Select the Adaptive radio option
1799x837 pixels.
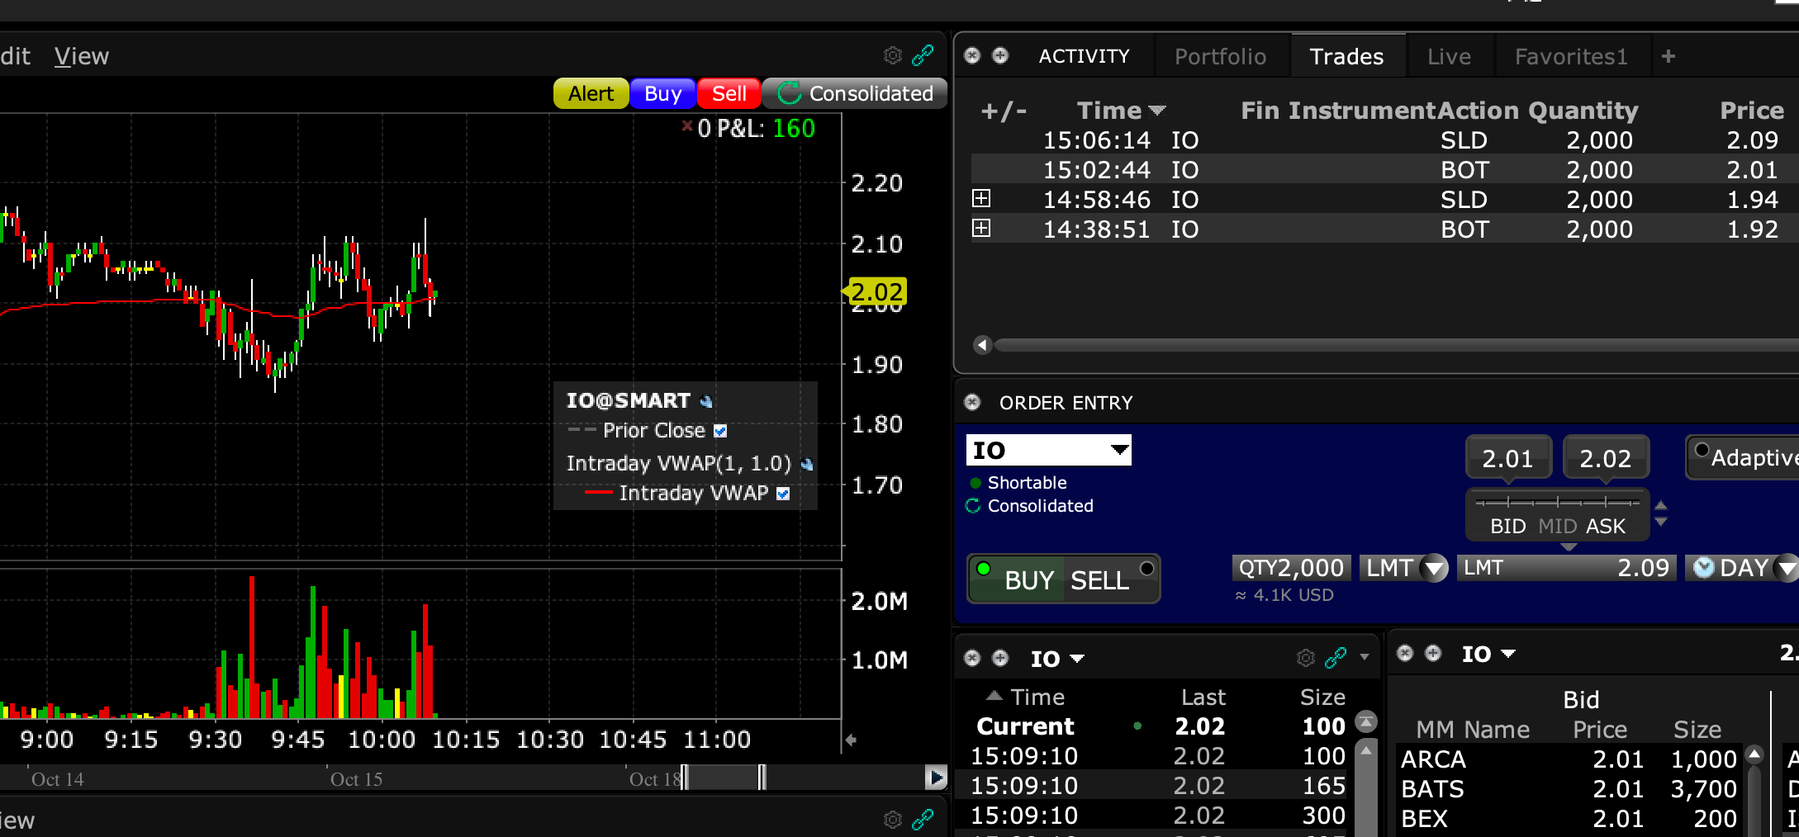[1702, 451]
